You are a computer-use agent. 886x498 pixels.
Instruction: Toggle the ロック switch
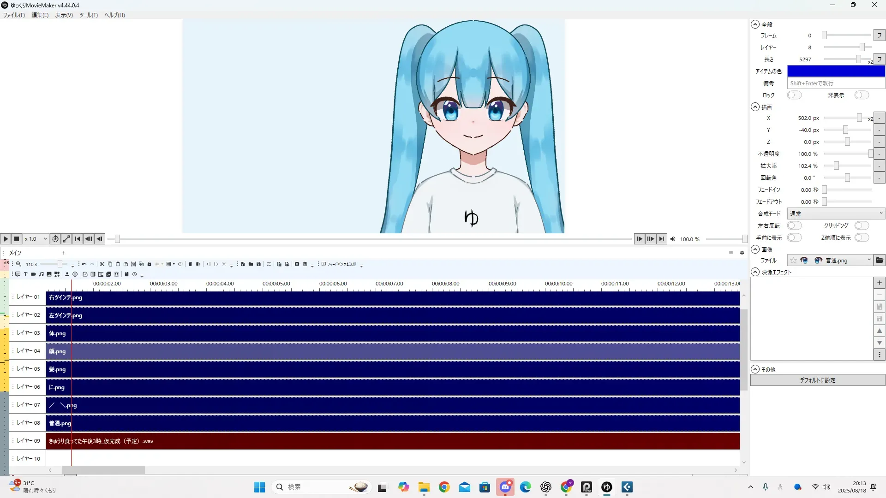(x=794, y=95)
